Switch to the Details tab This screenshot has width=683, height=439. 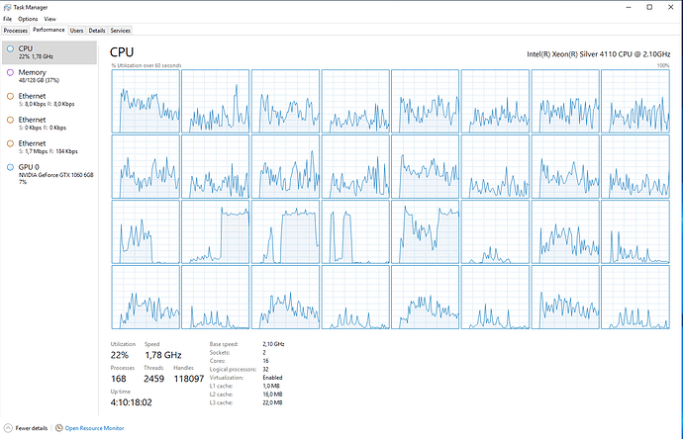coord(97,31)
